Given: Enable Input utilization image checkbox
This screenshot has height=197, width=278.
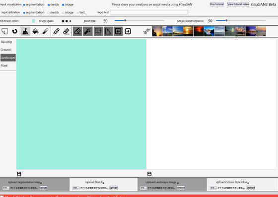Looking at the screenshot, I should 63,12.
